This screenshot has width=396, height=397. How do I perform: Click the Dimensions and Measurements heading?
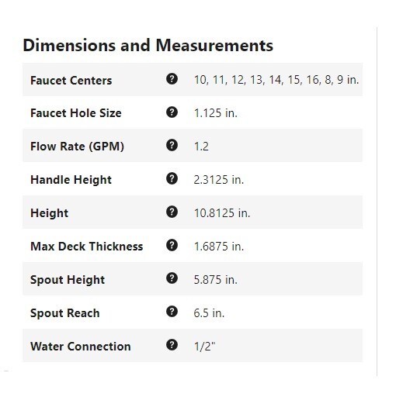148,46
